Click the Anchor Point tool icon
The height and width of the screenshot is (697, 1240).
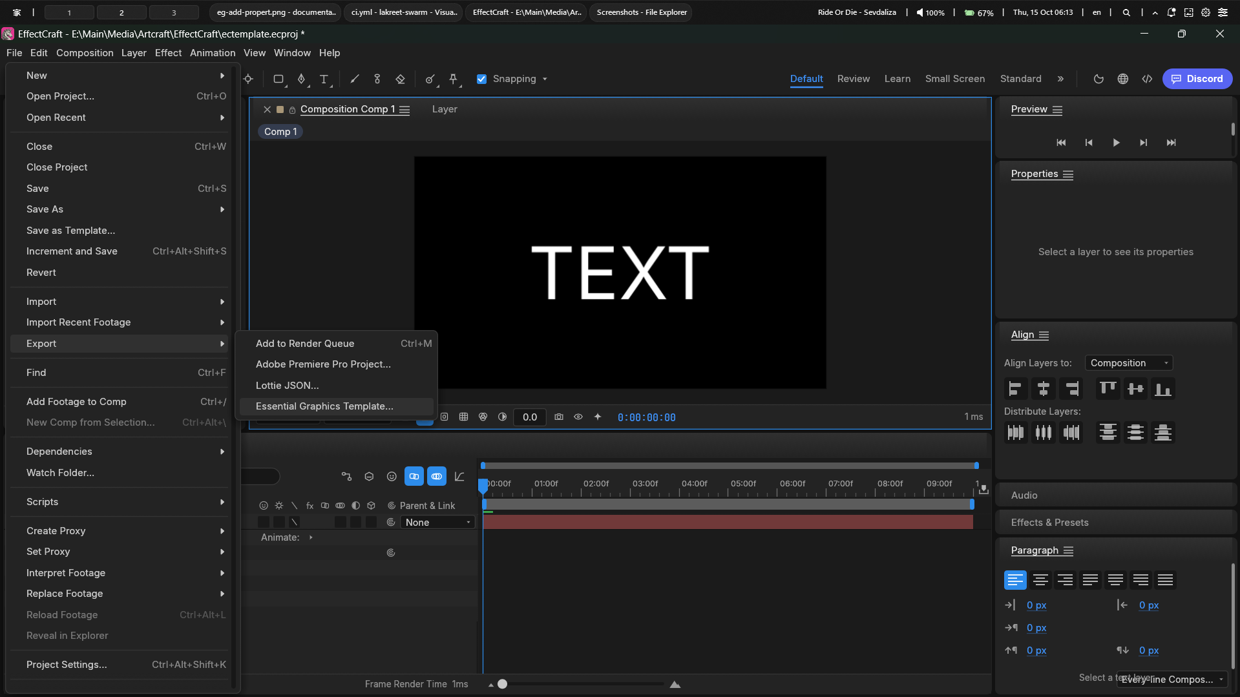pyautogui.click(x=248, y=79)
